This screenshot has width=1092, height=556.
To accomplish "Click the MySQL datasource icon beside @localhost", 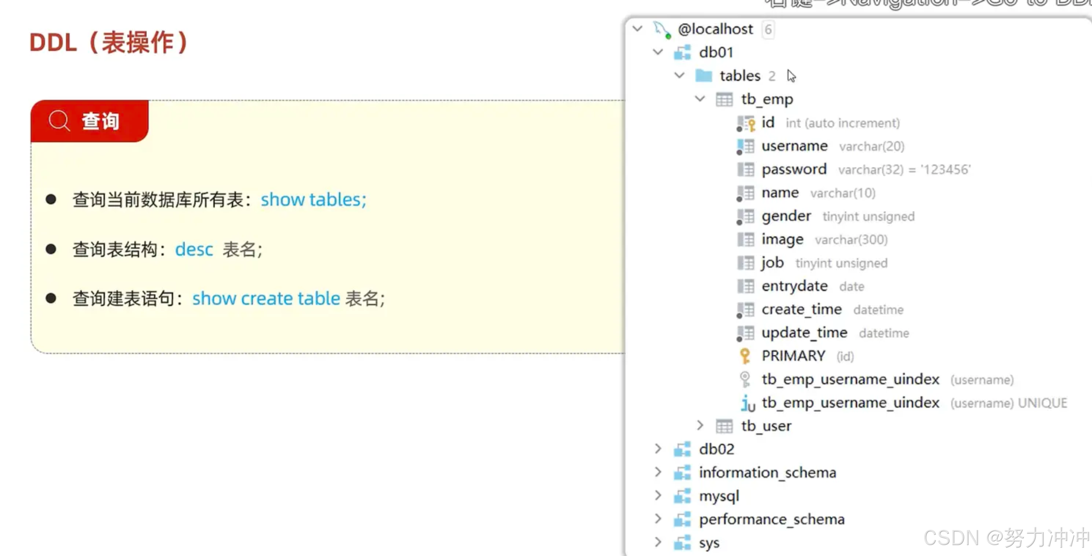I will (x=661, y=30).
